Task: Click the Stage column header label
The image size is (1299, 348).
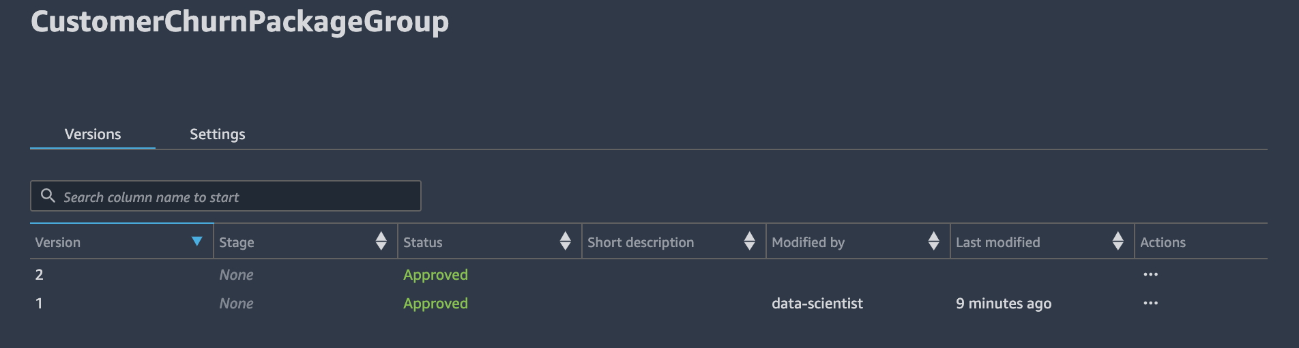Action: [237, 242]
